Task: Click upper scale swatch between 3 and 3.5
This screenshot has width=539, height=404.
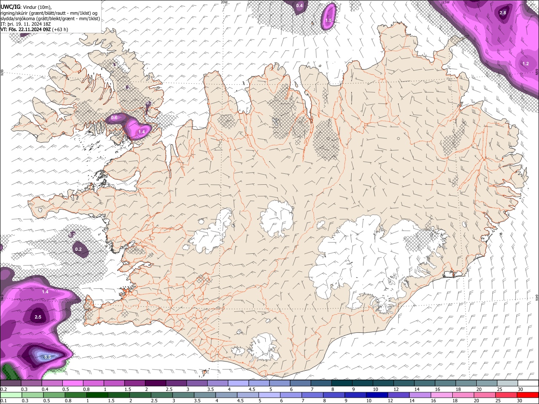Action: pos(197,383)
